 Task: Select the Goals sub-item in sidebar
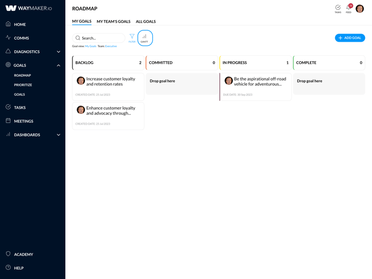[19, 94]
